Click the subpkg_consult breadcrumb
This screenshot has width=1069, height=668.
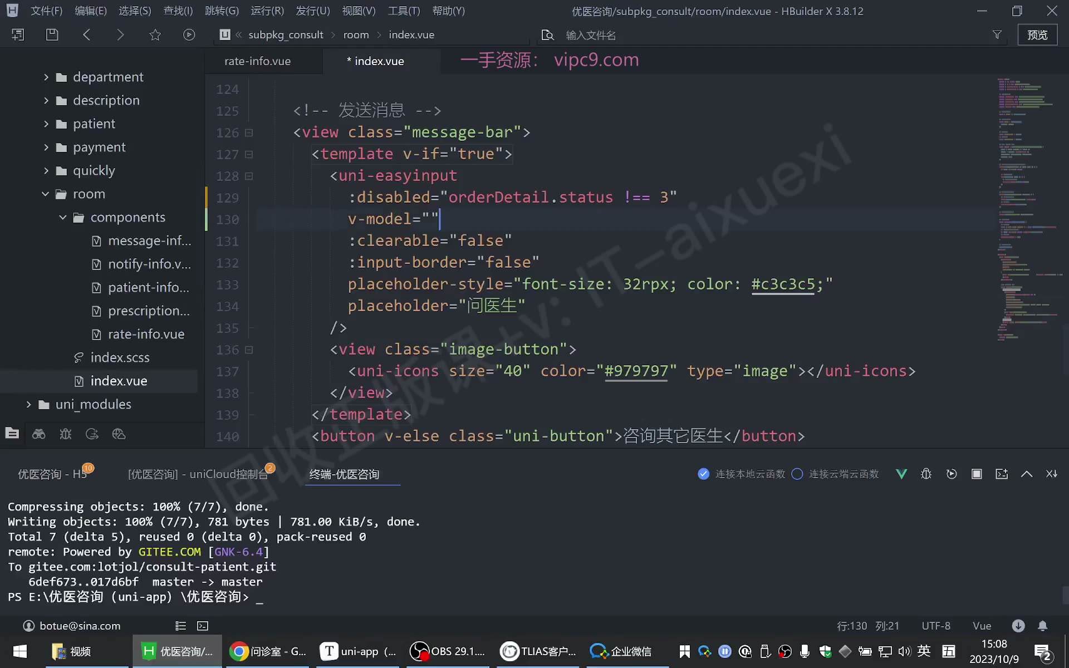[x=286, y=35]
